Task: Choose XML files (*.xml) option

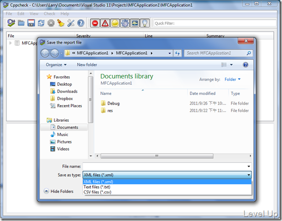Action: pyautogui.click(x=167, y=182)
